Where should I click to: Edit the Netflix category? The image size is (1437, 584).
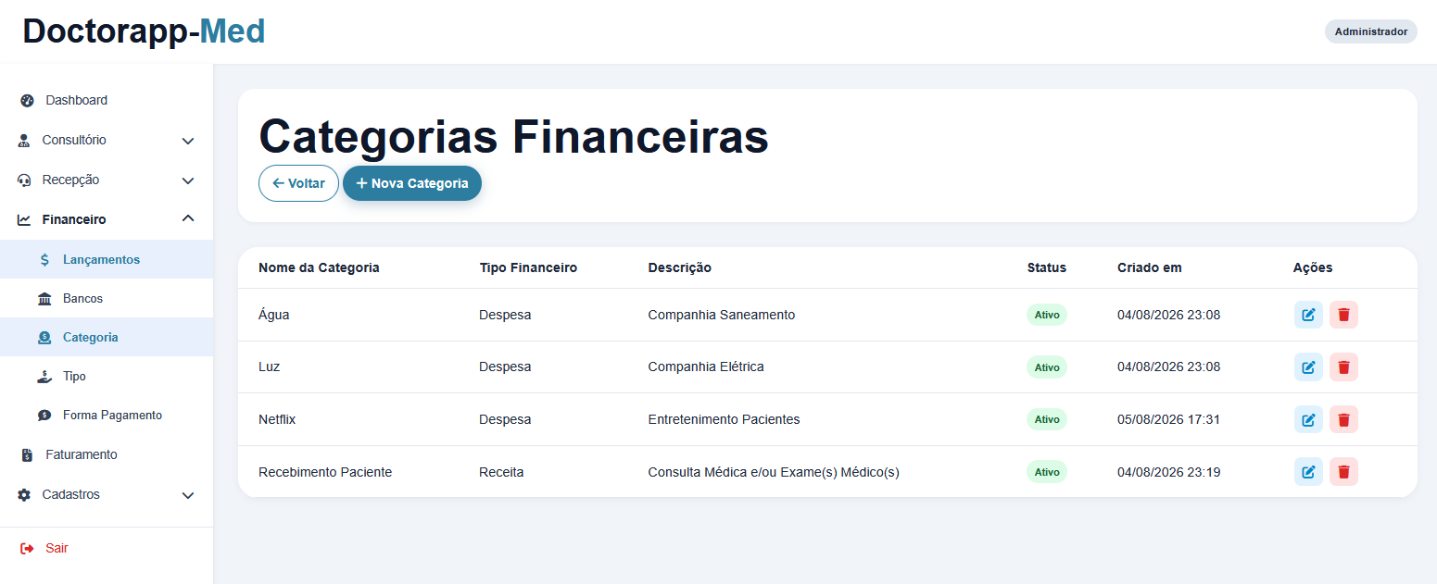[1308, 419]
